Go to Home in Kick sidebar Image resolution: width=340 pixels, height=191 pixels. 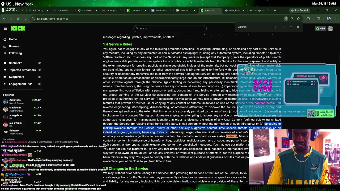click(x=13, y=39)
